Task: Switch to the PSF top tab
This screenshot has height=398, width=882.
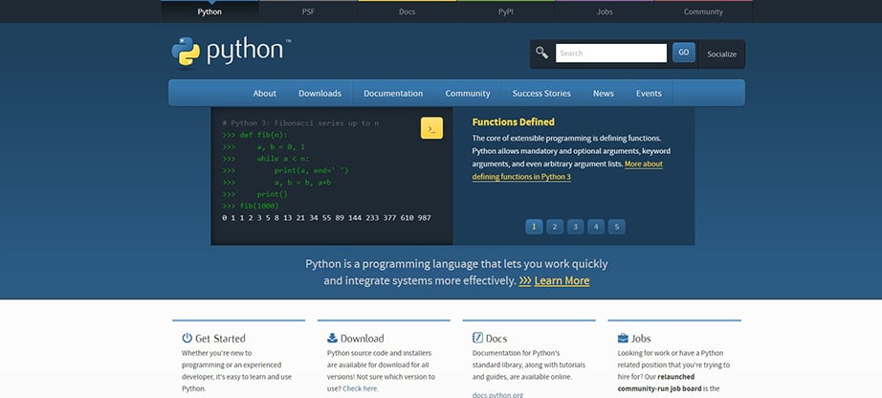Action: pos(308,11)
